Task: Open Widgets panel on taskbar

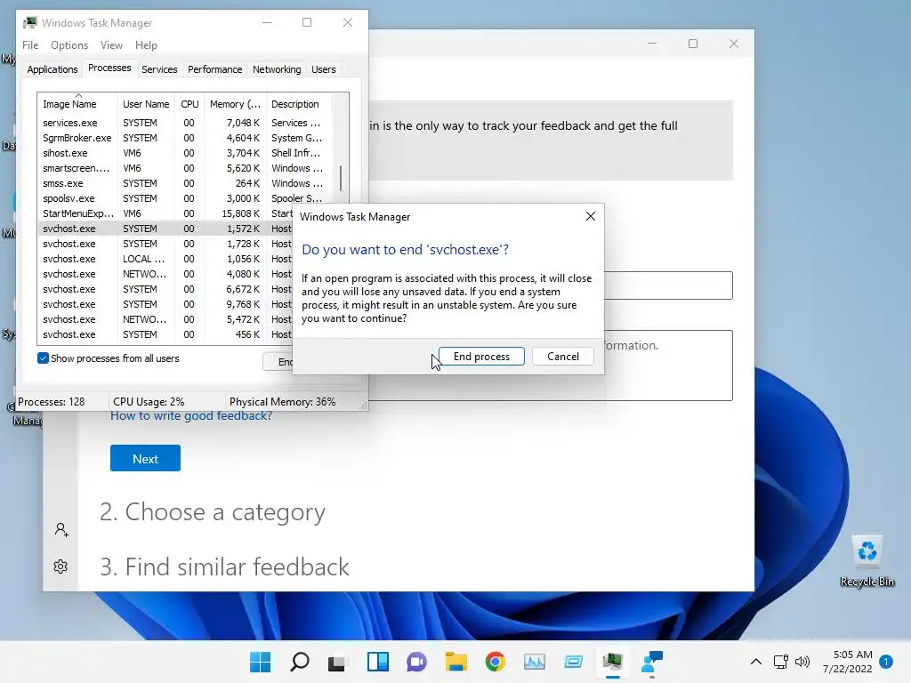Action: (x=377, y=662)
